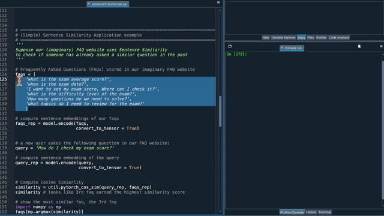Open the Files pane tab

click(310, 37)
